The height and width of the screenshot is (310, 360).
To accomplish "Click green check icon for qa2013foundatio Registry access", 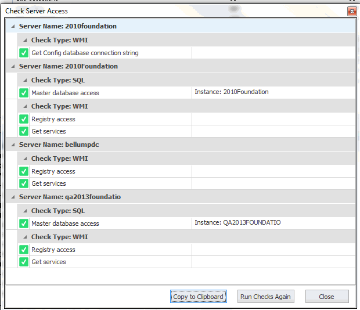I will (x=24, y=250).
